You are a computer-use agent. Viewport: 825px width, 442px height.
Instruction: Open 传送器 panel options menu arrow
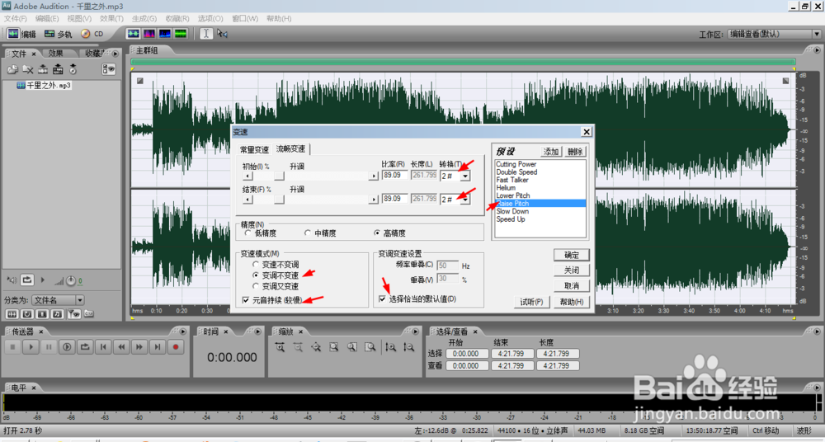(182, 331)
